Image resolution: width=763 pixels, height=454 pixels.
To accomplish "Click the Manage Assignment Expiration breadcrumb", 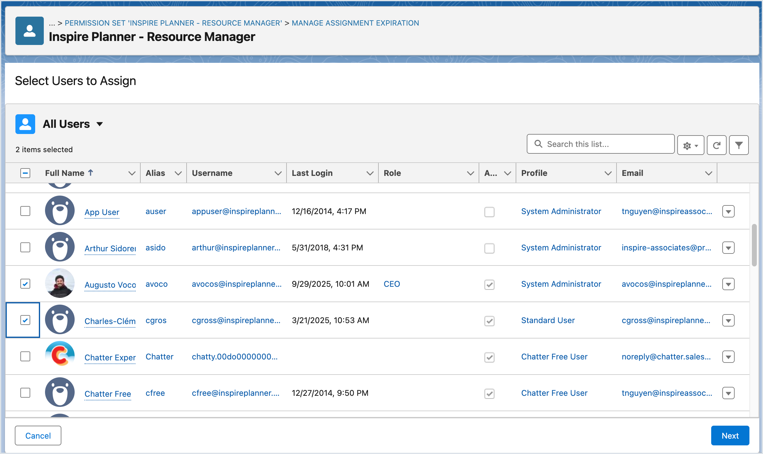I will tap(355, 23).
